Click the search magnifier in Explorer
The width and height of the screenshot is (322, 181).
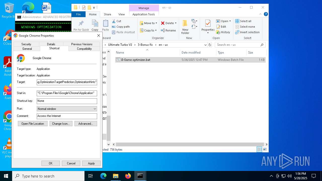tap(262, 45)
